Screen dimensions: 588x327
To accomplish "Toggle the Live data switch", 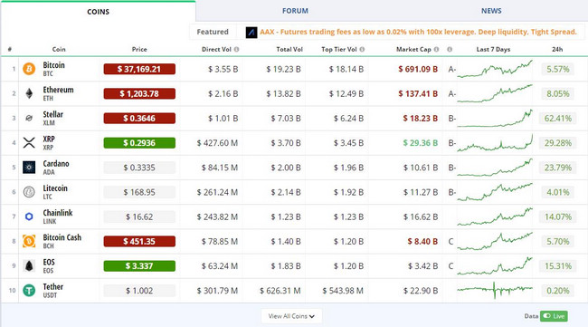I will (x=554, y=316).
